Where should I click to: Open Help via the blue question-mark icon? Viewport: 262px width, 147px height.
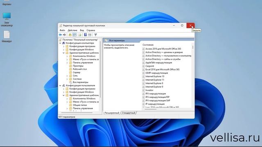[x=86, y=35]
